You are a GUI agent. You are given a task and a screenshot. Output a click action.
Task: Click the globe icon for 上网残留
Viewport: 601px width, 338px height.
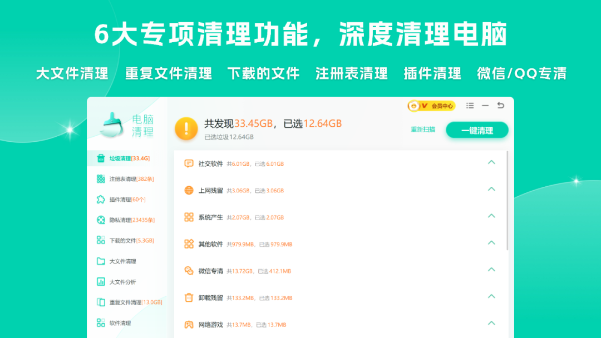pos(189,190)
